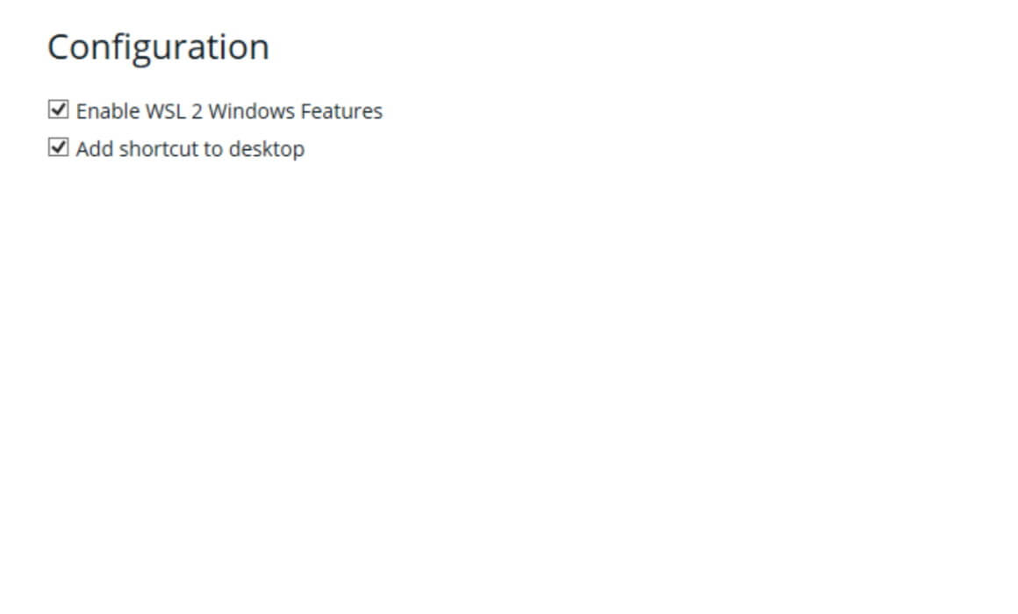Click the Configuration heading
Viewport: 1018px width, 614px height.
159,47
